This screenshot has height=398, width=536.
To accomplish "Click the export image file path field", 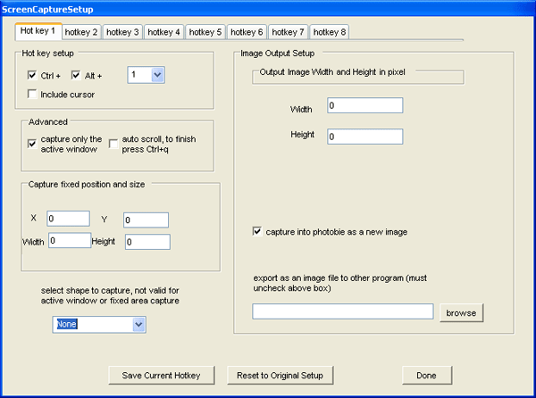I will pyautogui.click(x=343, y=311).
